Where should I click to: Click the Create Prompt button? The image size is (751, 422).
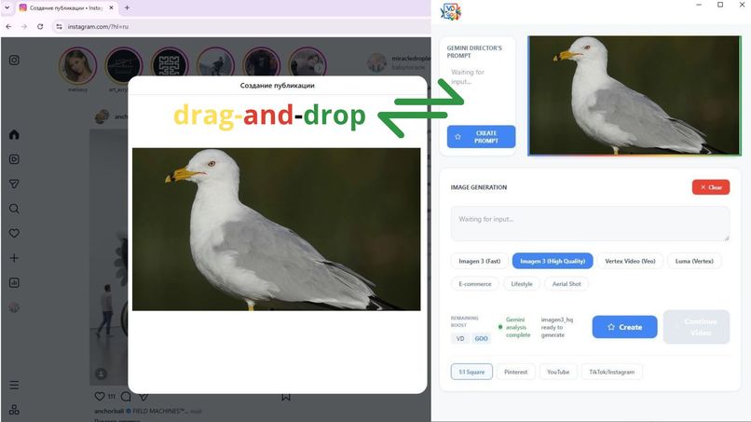[x=481, y=137]
